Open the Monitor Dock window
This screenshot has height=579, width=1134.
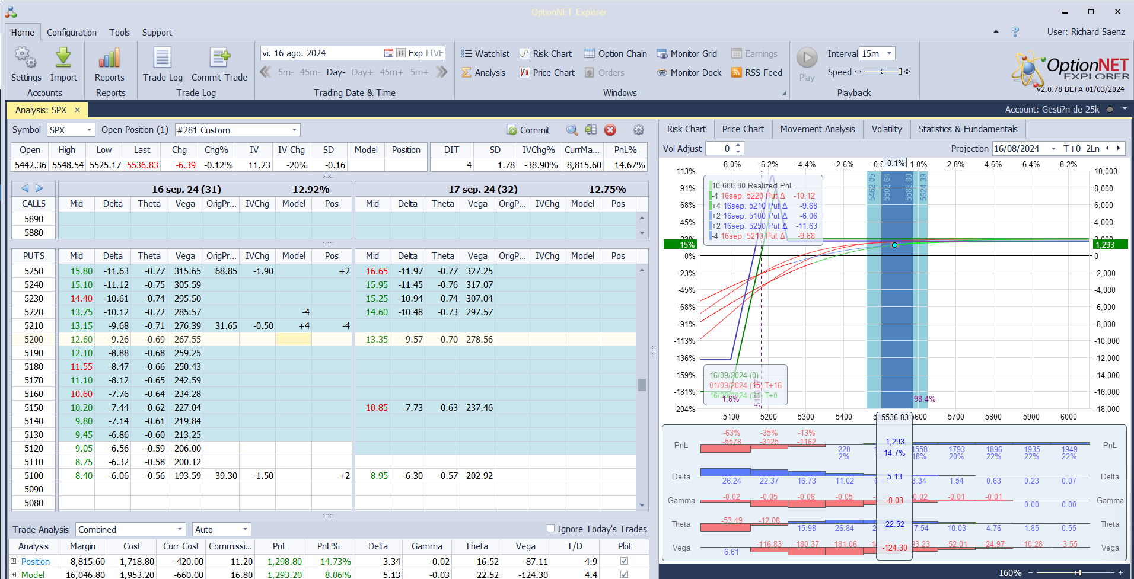coord(689,73)
